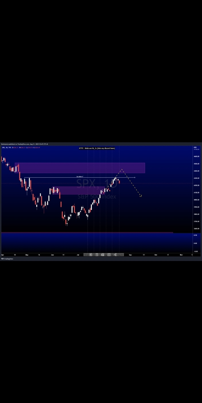Image resolution: width=202 pixels, height=403 pixels.
Task: Click the 4200.00 price axis label
Action: pyautogui.click(x=196, y=186)
